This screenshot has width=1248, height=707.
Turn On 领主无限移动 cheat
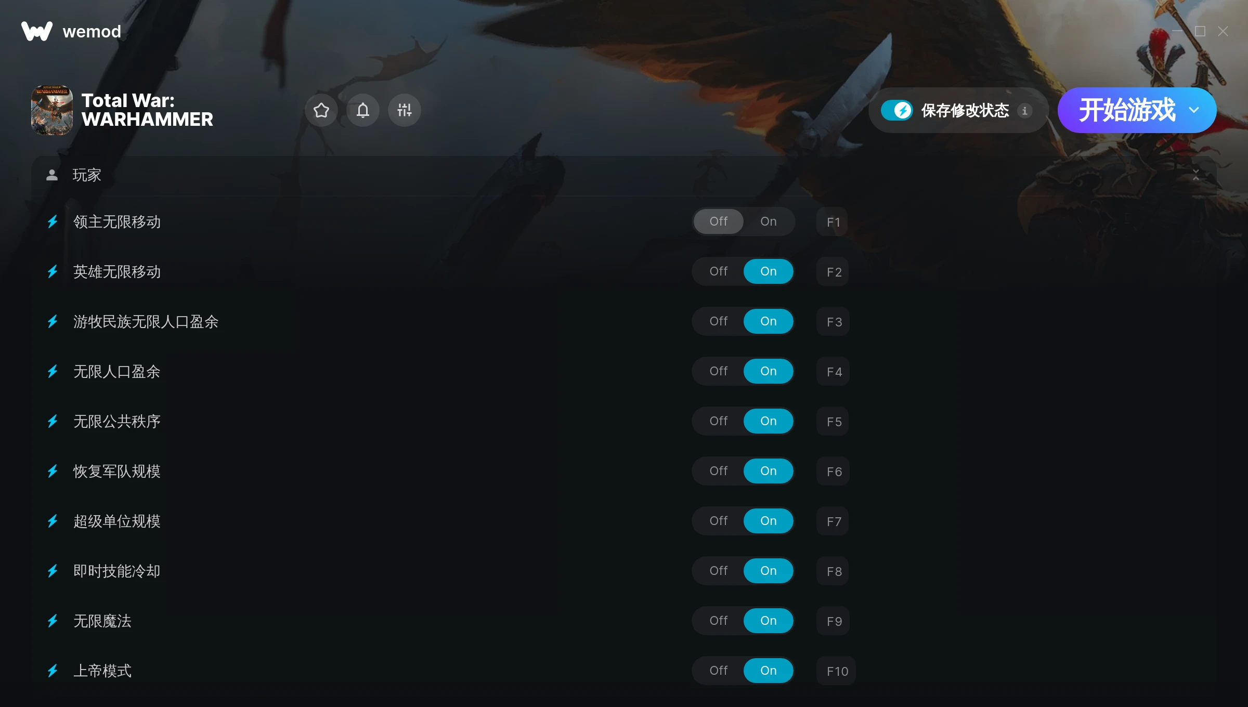pyautogui.click(x=769, y=221)
